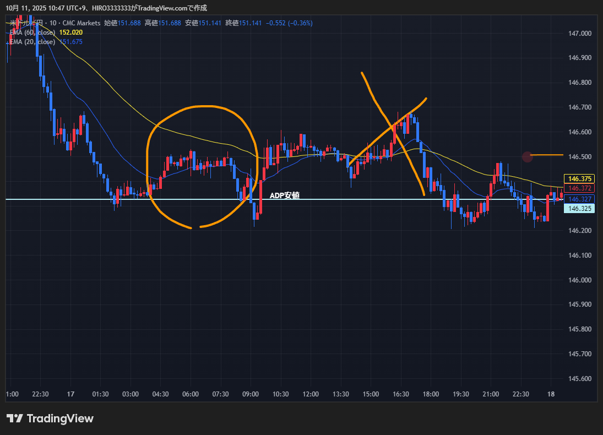Image resolution: width=603 pixels, height=435 pixels.
Task: Click the yellow 146.375 price label
Action: [x=579, y=179]
